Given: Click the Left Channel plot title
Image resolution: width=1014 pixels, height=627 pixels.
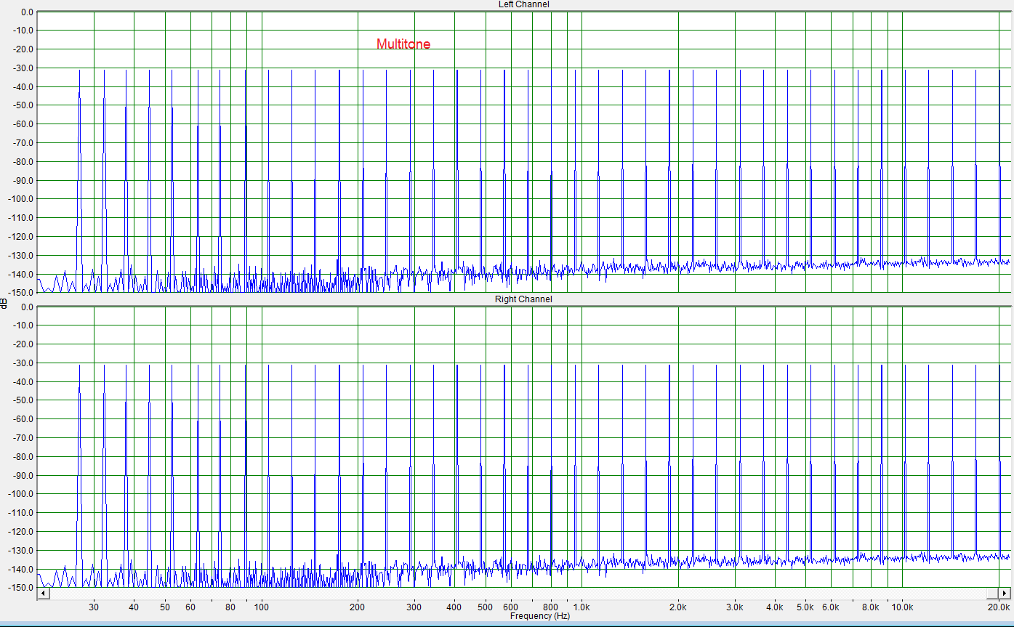Looking at the screenshot, I should click(x=523, y=4).
